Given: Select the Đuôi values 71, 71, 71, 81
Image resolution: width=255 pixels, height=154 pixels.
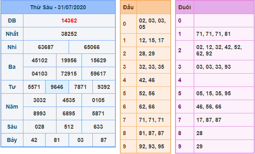Looking at the screenshot, I should pyautogui.click(x=213, y=34).
